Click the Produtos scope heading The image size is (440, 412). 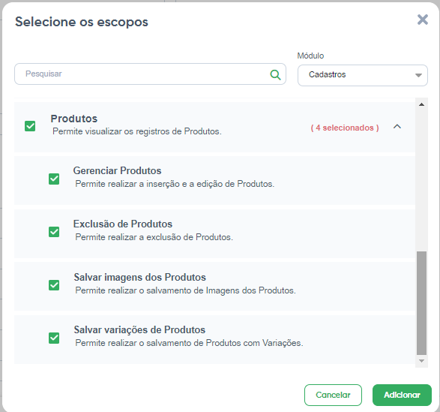pos(74,119)
